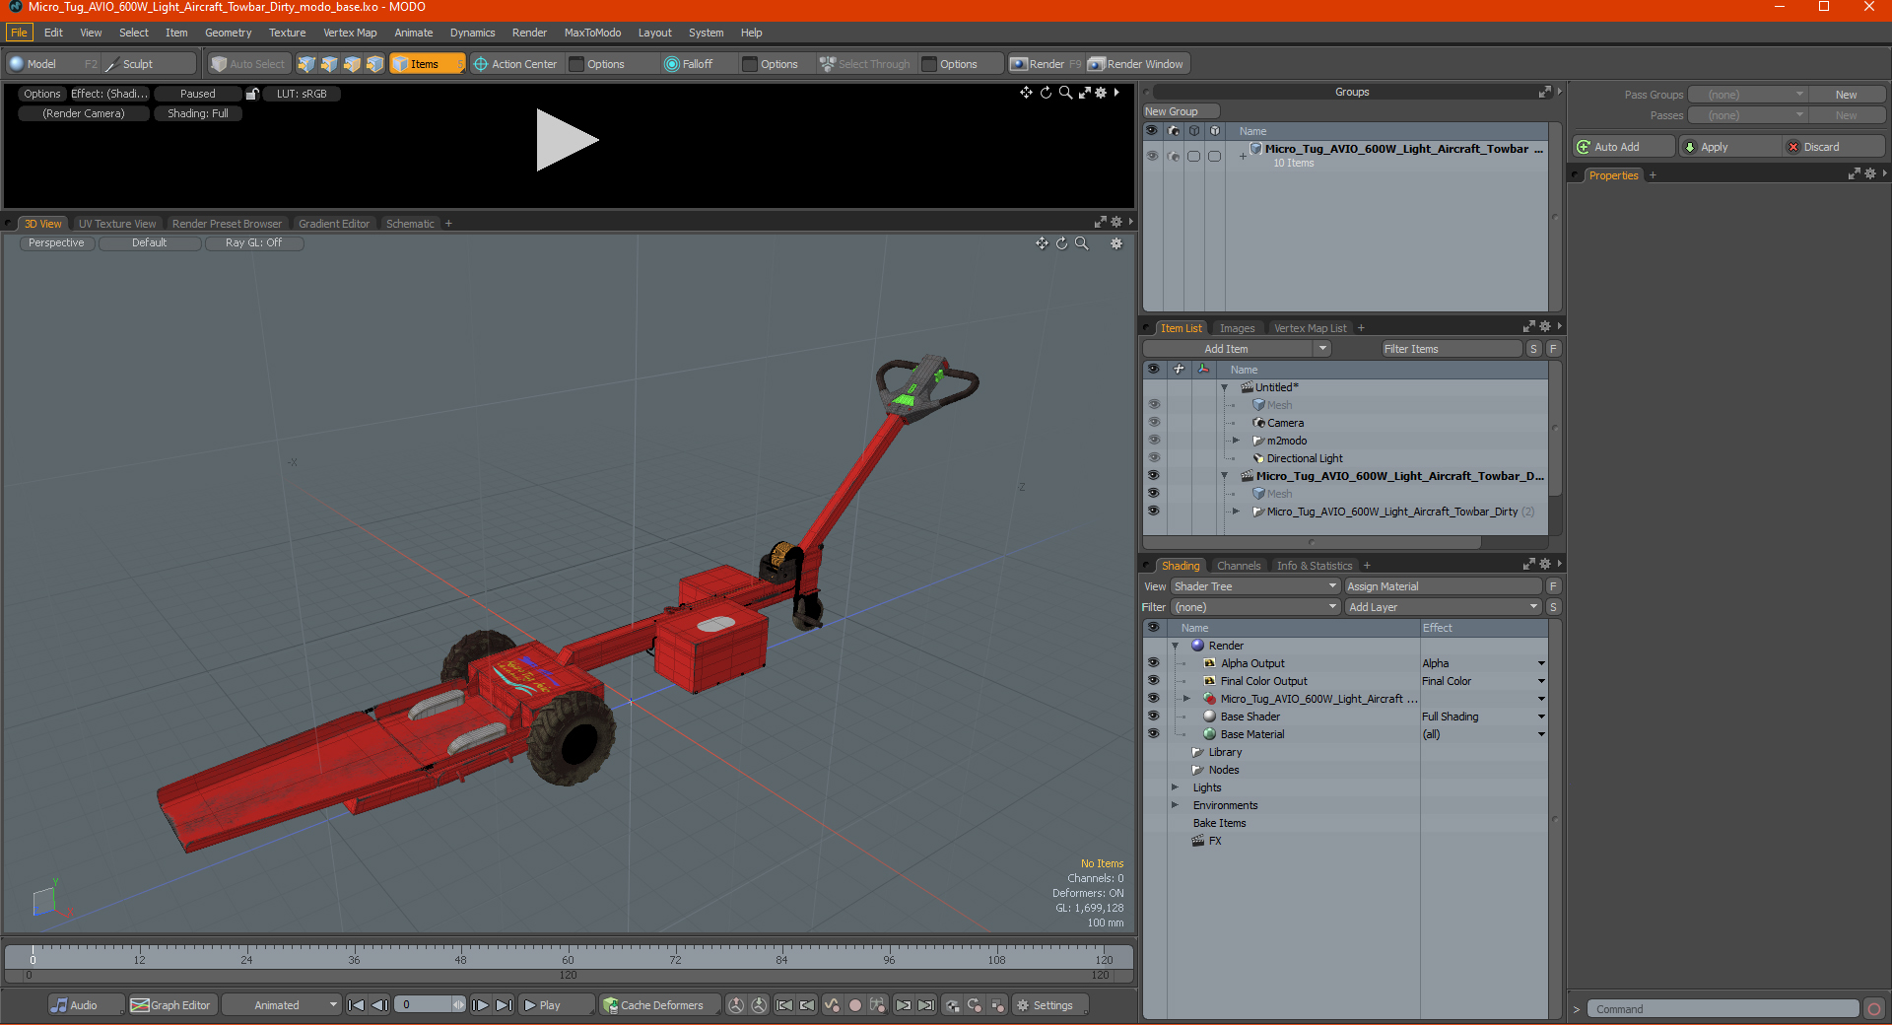
Task: Click the Apply button
Action: [1730, 147]
